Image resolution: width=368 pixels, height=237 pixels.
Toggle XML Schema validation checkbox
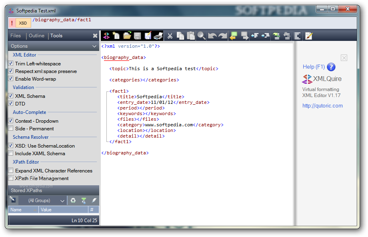point(11,96)
